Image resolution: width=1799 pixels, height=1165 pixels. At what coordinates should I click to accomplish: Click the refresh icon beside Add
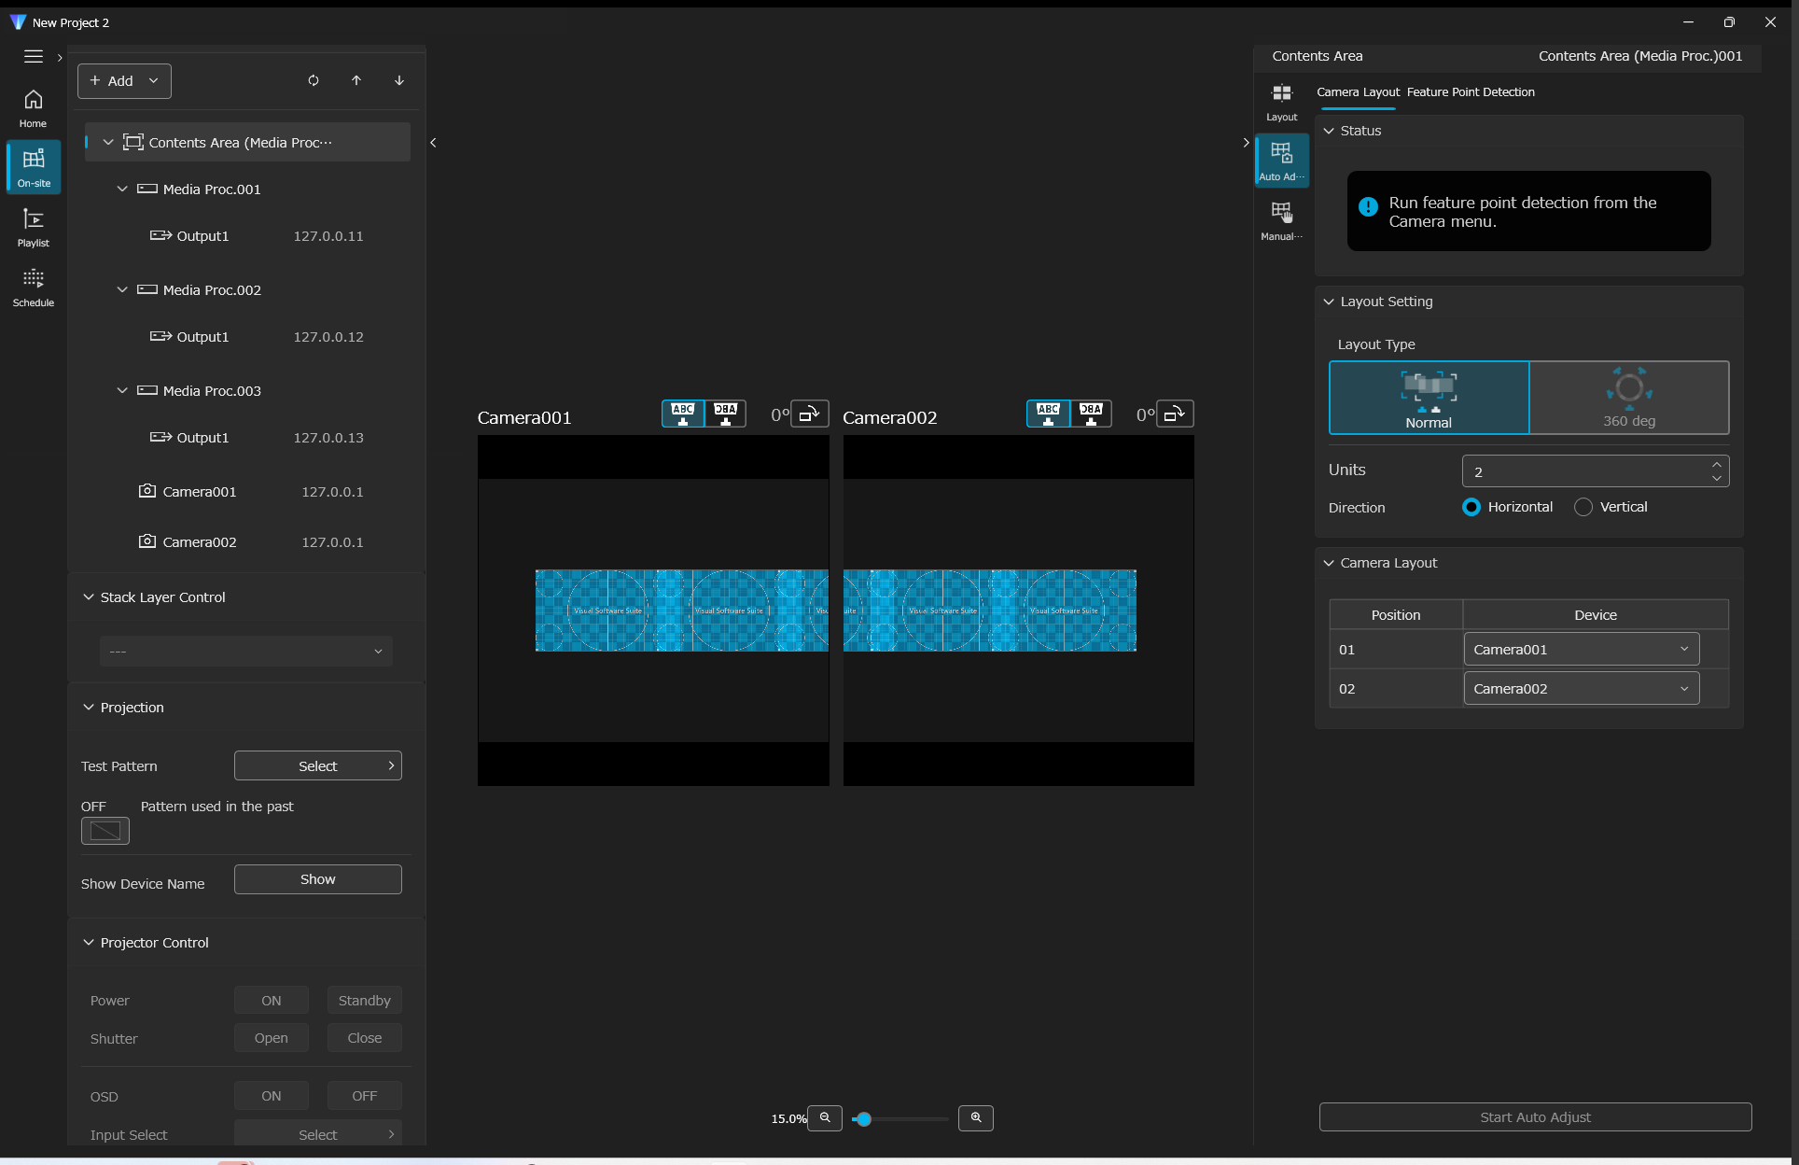point(314,81)
